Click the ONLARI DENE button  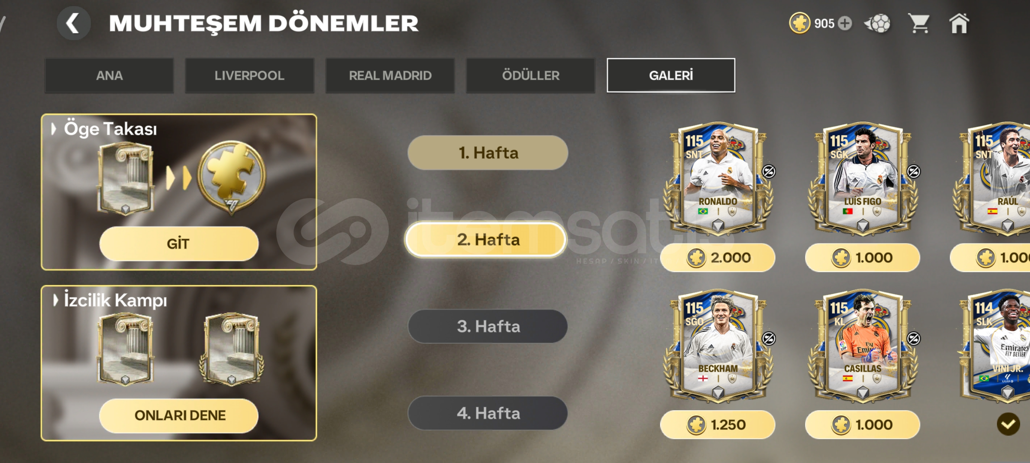point(178,415)
